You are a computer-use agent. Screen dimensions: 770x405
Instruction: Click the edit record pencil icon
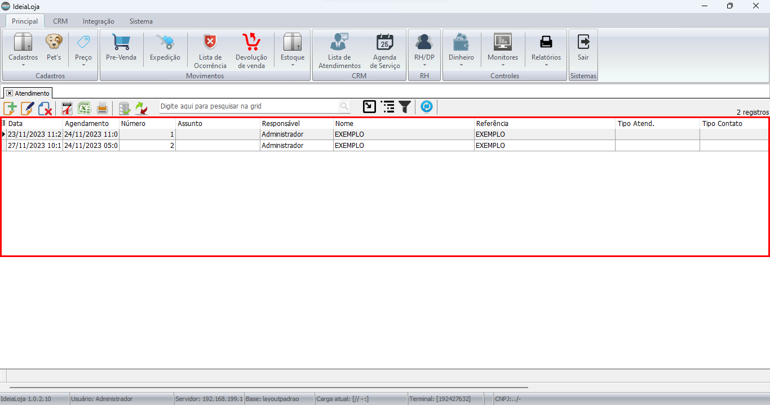[28, 108]
